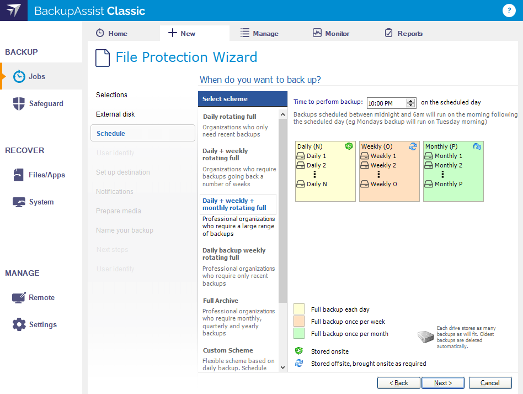Screen dimensions: 523x394
Task: Click the Select scheme header
Action: [x=243, y=99]
